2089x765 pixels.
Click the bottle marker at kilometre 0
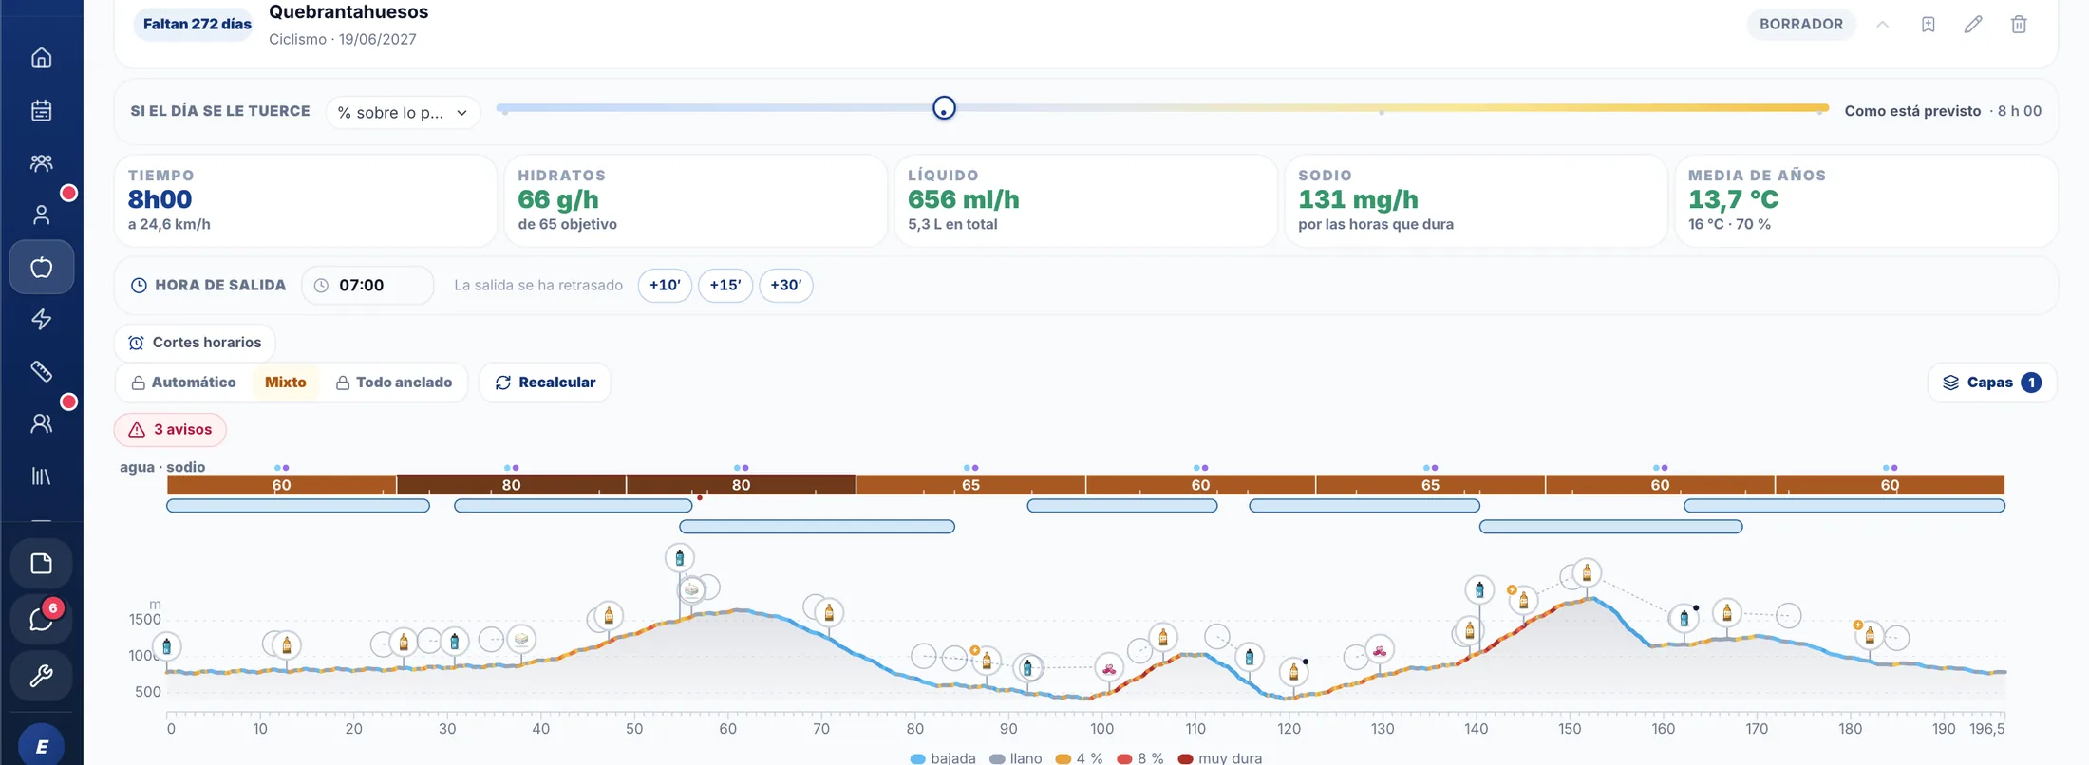(167, 647)
